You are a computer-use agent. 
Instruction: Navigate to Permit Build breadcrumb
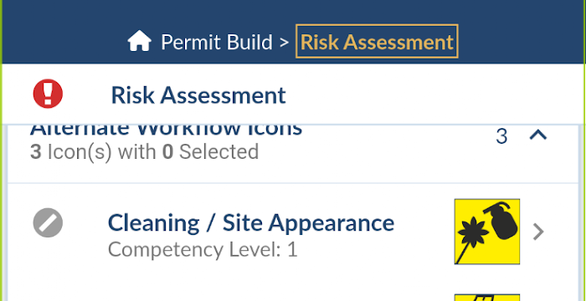[216, 42]
